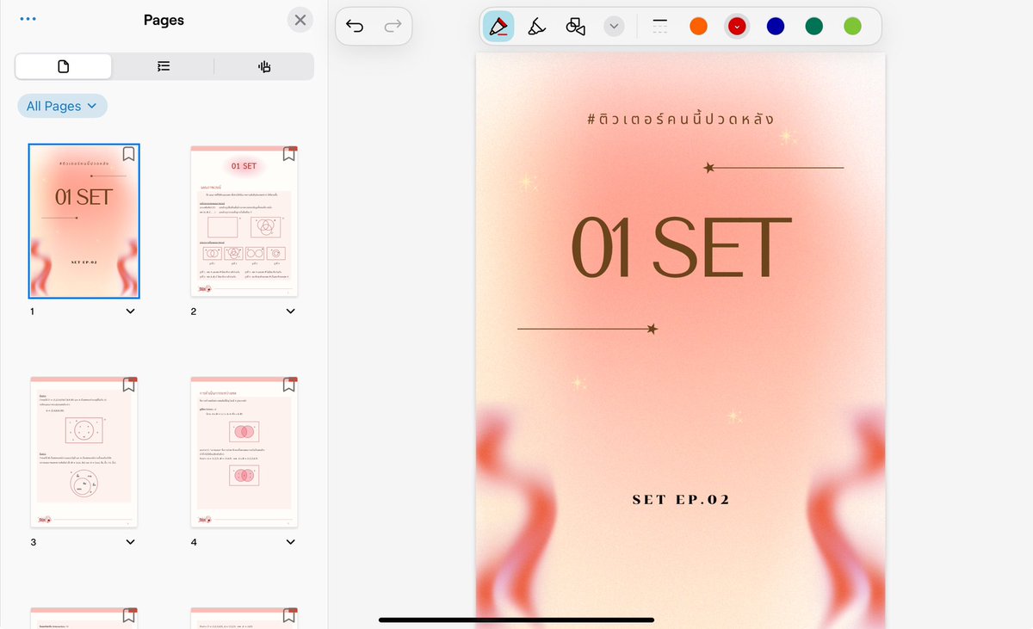
Task: Choose the dark blue pen color
Action: [776, 27]
